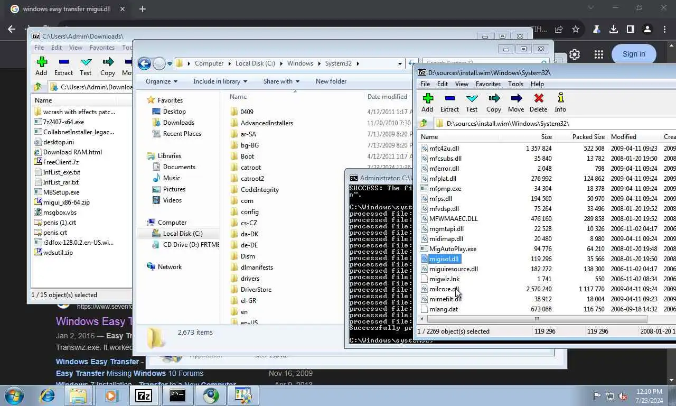Click Copy in the Downloads 7-Zip window
This screenshot has height=406, width=676.
click(x=108, y=67)
